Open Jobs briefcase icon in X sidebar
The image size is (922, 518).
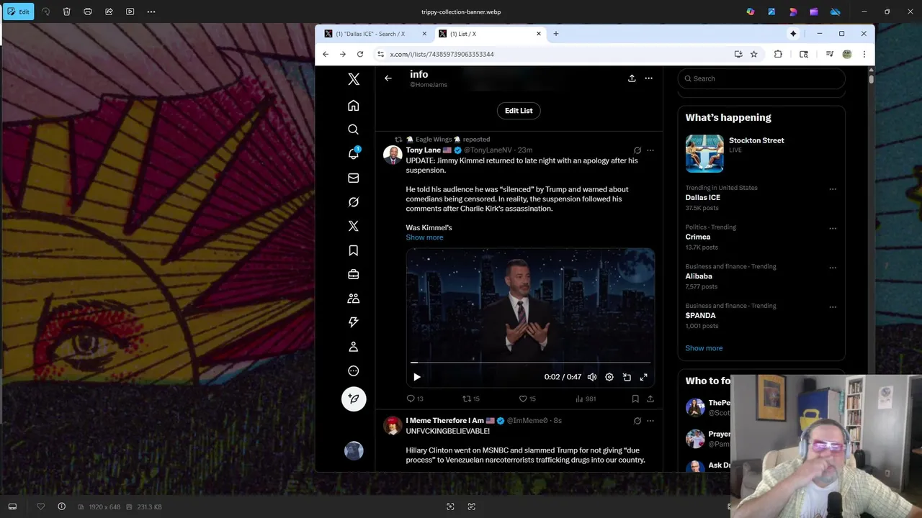(x=353, y=274)
